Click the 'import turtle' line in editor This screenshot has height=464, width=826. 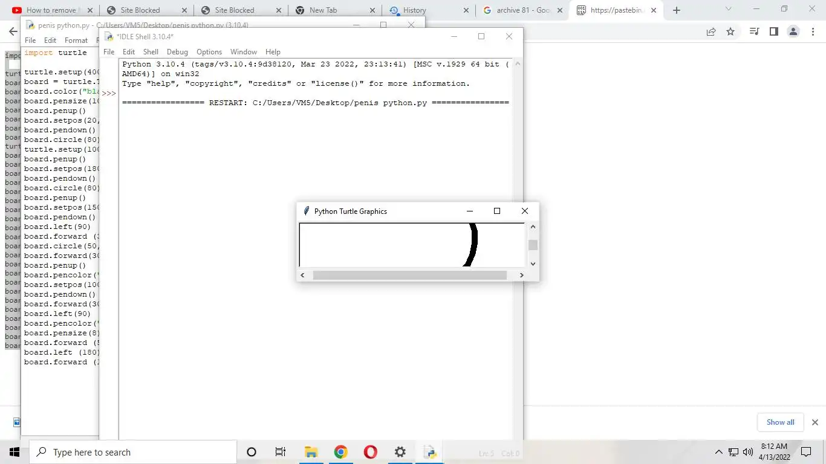56,53
